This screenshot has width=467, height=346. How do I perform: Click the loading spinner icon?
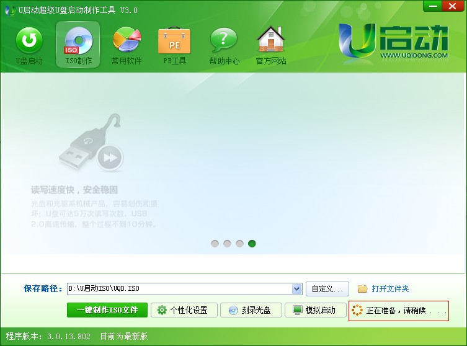(357, 310)
